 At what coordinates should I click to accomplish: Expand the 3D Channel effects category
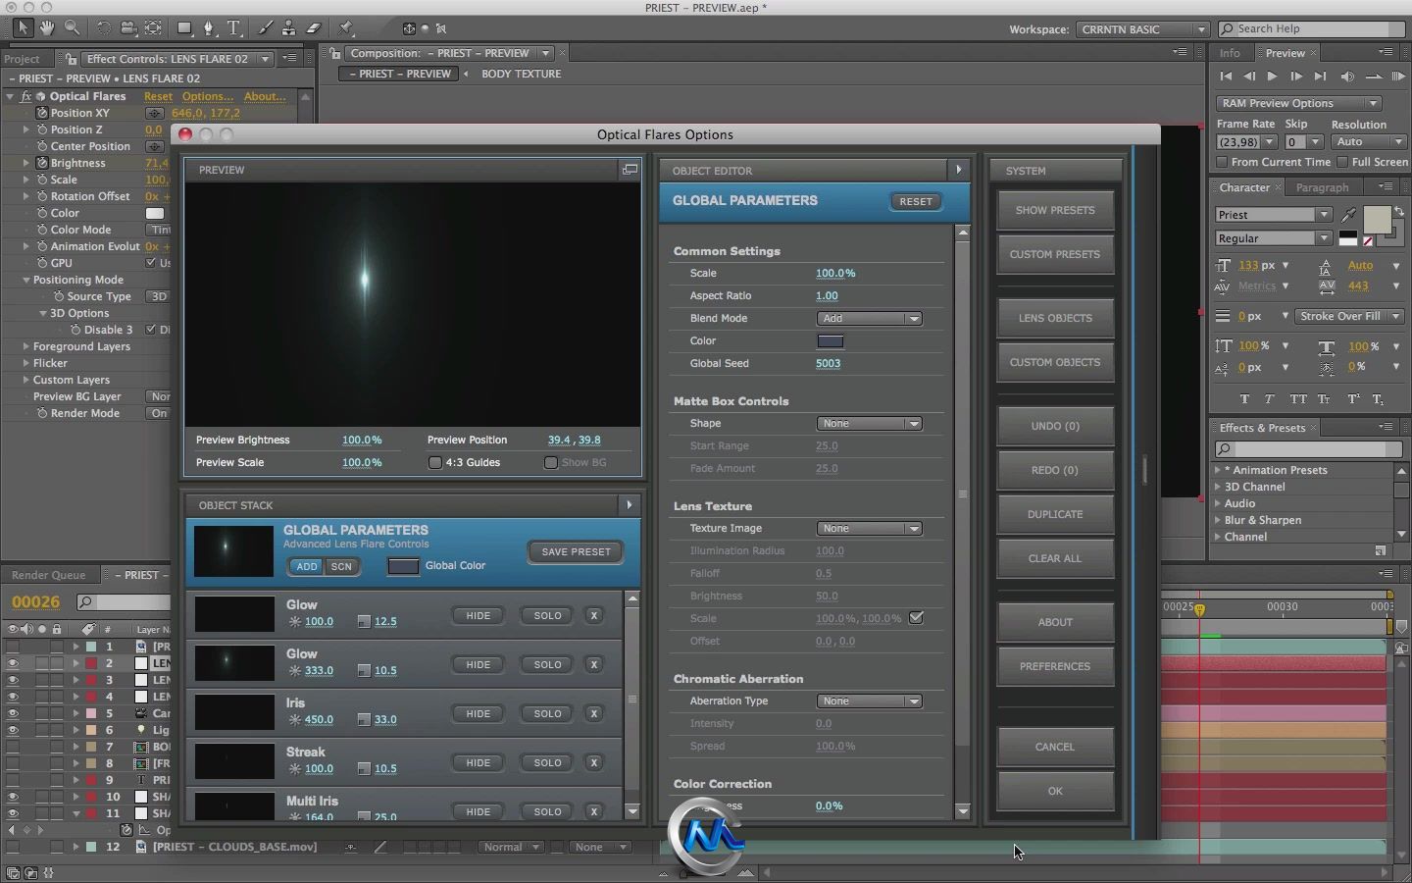tap(1219, 487)
